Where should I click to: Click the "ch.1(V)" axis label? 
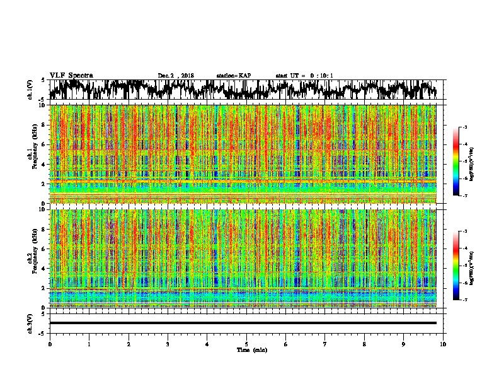[30, 90]
